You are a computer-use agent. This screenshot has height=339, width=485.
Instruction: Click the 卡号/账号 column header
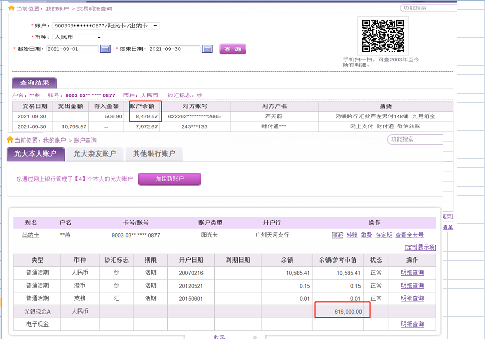pyautogui.click(x=136, y=223)
